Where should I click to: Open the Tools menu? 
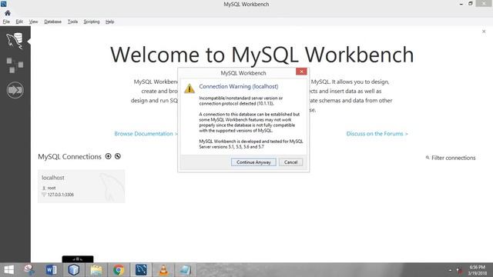(x=72, y=22)
